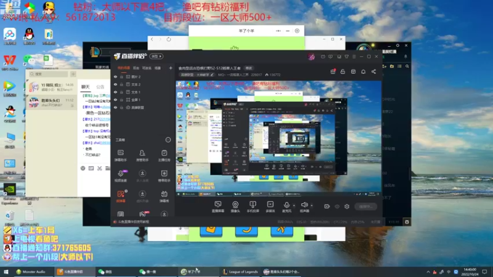Switch to the 我的场景 scene tab

click(x=124, y=68)
